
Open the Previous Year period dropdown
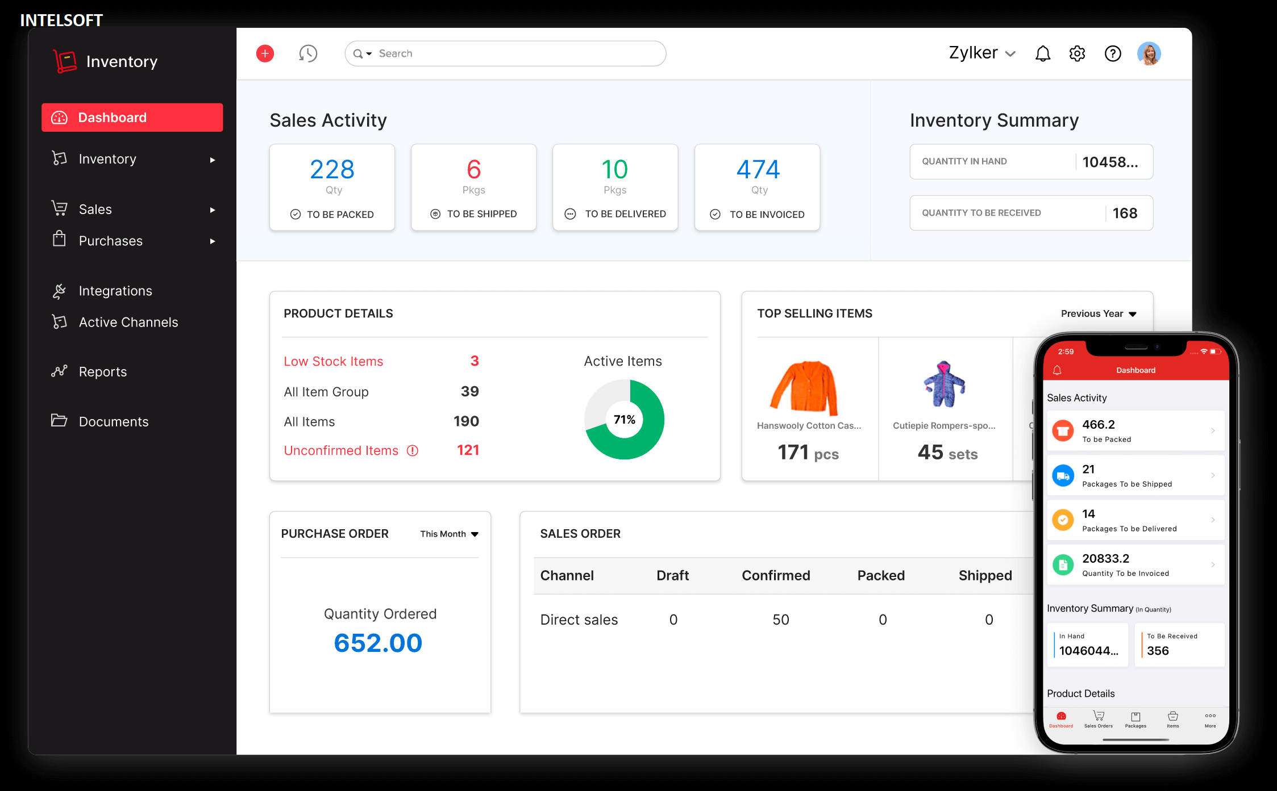click(1099, 313)
